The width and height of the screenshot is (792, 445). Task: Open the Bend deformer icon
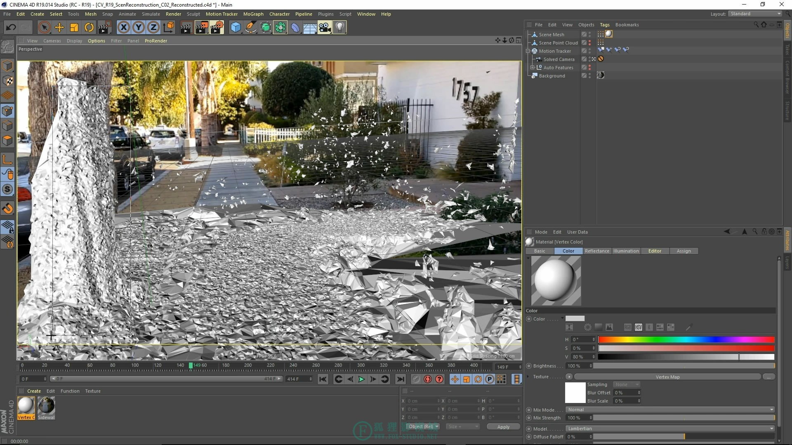295,28
